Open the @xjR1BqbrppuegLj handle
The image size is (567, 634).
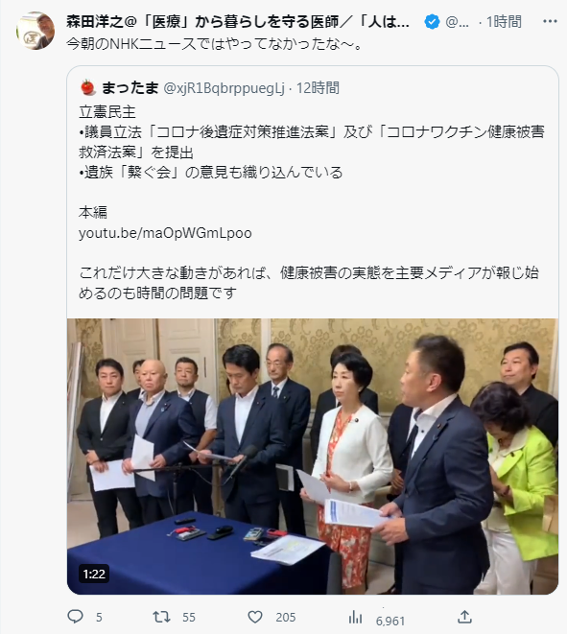click(224, 87)
